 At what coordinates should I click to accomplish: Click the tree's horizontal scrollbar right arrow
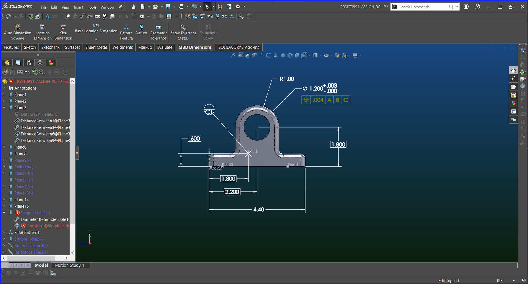coord(67,258)
